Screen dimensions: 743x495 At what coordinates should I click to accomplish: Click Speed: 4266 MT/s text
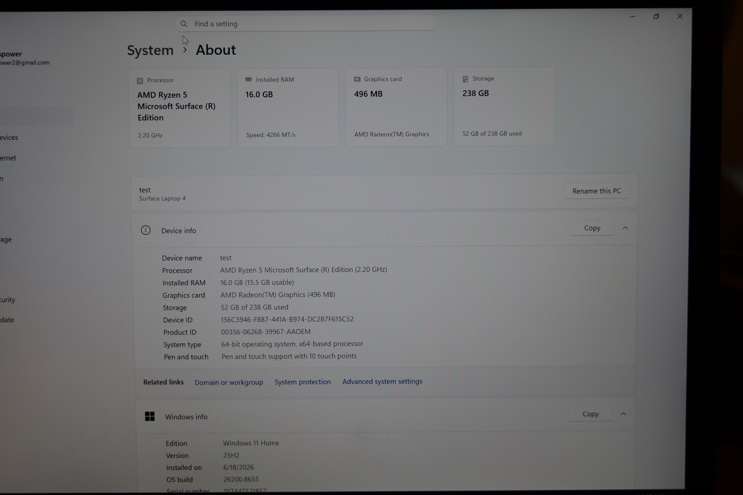pos(271,135)
